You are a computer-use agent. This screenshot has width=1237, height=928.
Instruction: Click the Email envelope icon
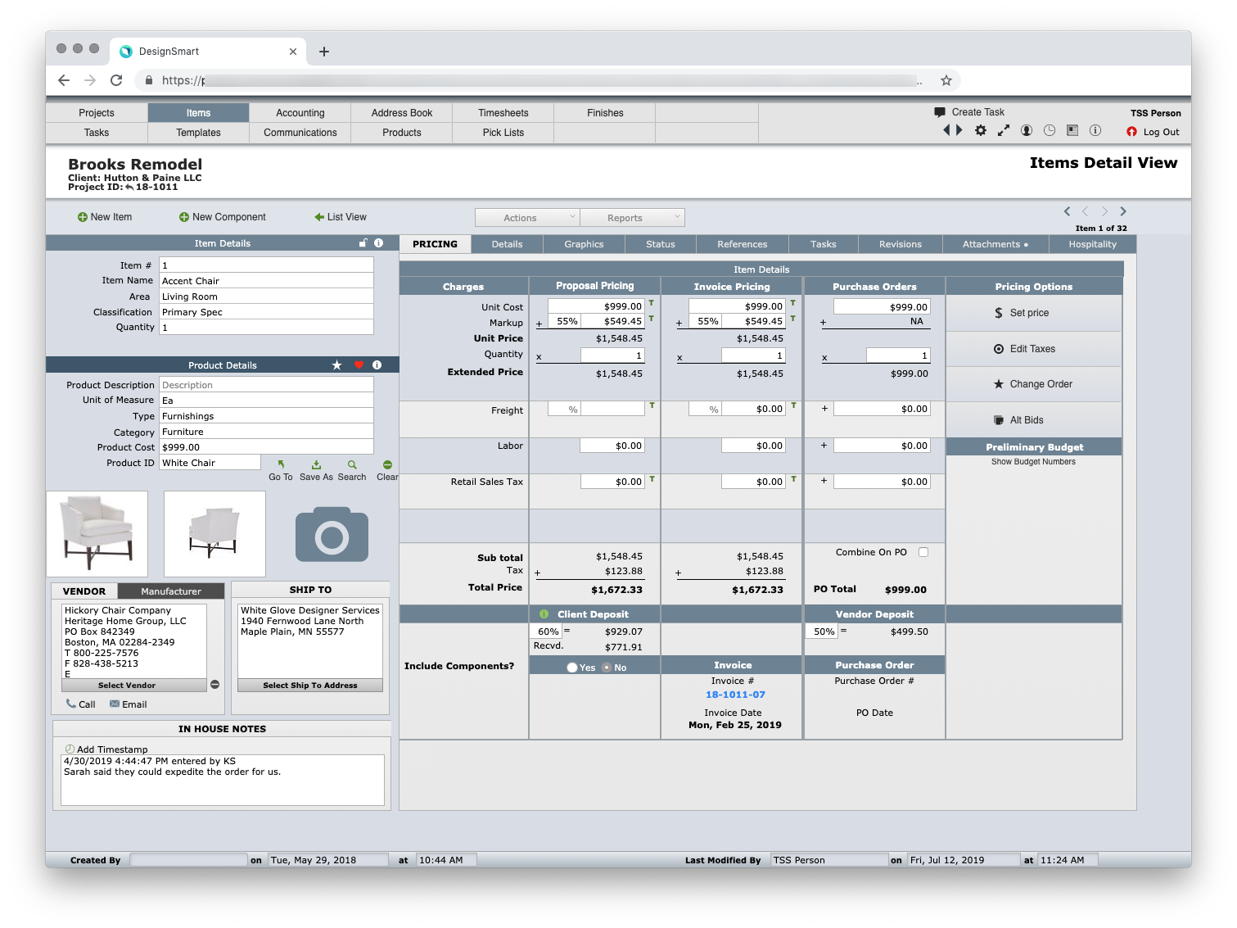pyautogui.click(x=115, y=704)
